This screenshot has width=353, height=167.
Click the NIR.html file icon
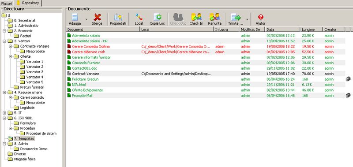69,85
